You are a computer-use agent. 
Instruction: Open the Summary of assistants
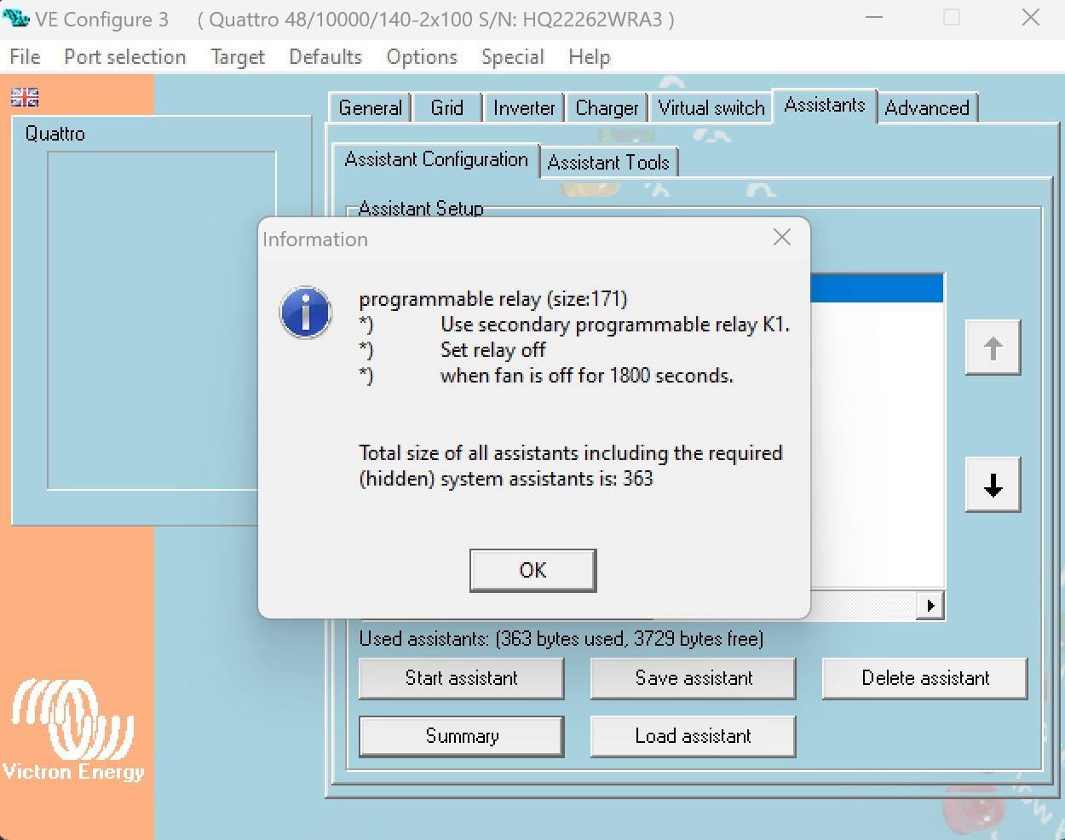click(x=461, y=736)
